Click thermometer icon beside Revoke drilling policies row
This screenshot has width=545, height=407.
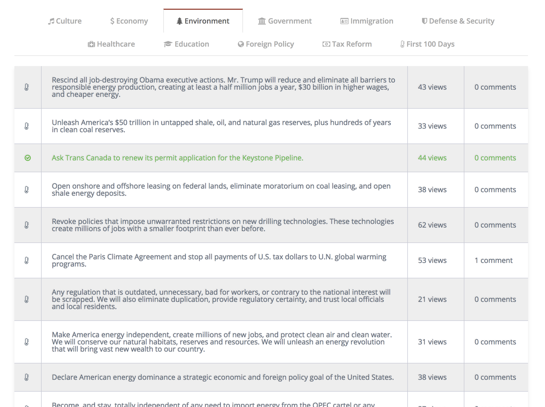(27, 225)
